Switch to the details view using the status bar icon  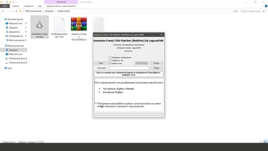click(261, 142)
